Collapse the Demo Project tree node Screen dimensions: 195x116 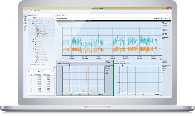(29, 20)
